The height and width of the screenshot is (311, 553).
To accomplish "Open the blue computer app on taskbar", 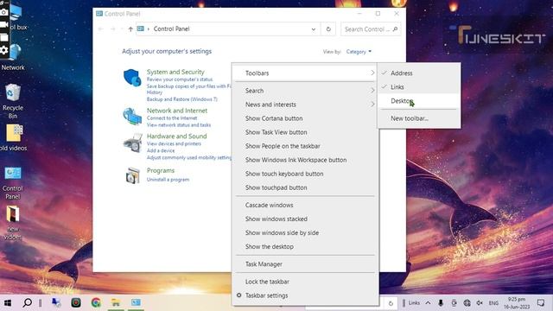I will point(56,302).
